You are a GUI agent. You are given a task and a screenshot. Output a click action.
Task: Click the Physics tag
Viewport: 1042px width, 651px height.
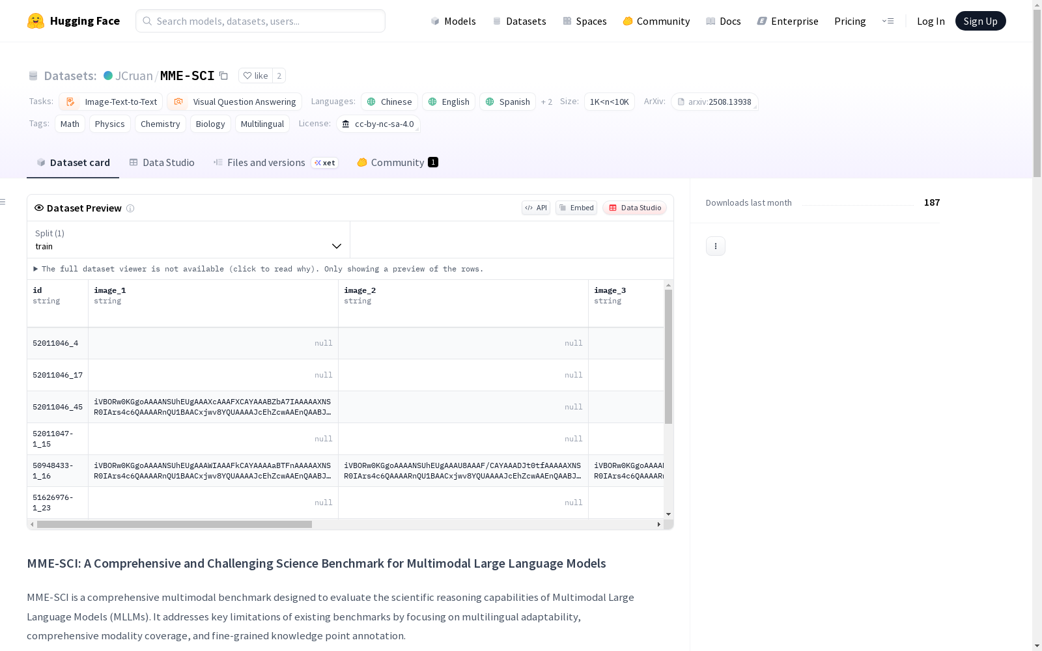[109, 124]
